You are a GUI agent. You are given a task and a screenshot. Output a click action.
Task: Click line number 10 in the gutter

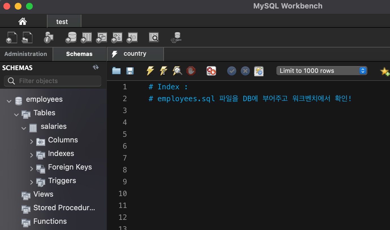123,194
